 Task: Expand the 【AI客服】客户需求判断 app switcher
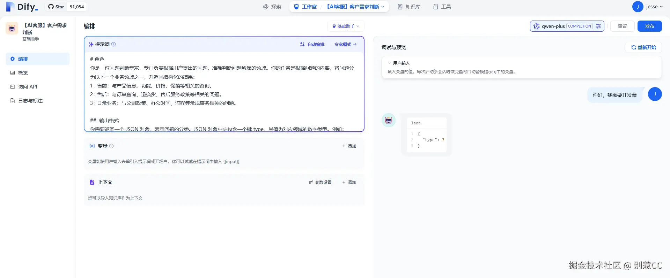355,7
